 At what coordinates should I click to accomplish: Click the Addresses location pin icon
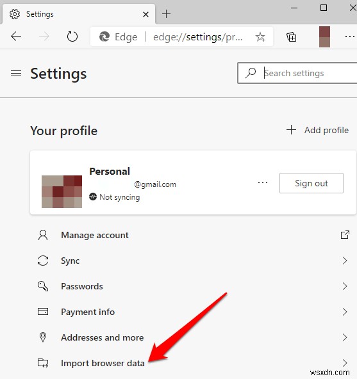click(x=43, y=337)
